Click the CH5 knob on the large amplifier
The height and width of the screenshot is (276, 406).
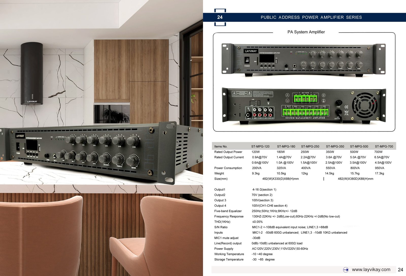[118, 141]
